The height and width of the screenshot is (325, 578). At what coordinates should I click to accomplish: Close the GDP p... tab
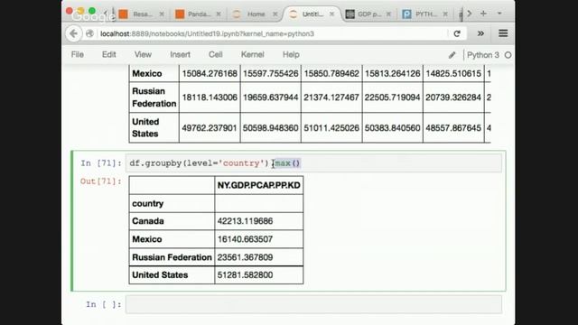click(388, 14)
